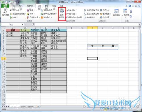Select row 12 header
Viewport: 142px width, 112px height.
point(4,59)
